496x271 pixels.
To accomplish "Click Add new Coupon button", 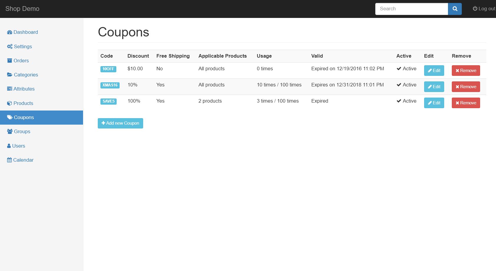I will tap(120, 123).
